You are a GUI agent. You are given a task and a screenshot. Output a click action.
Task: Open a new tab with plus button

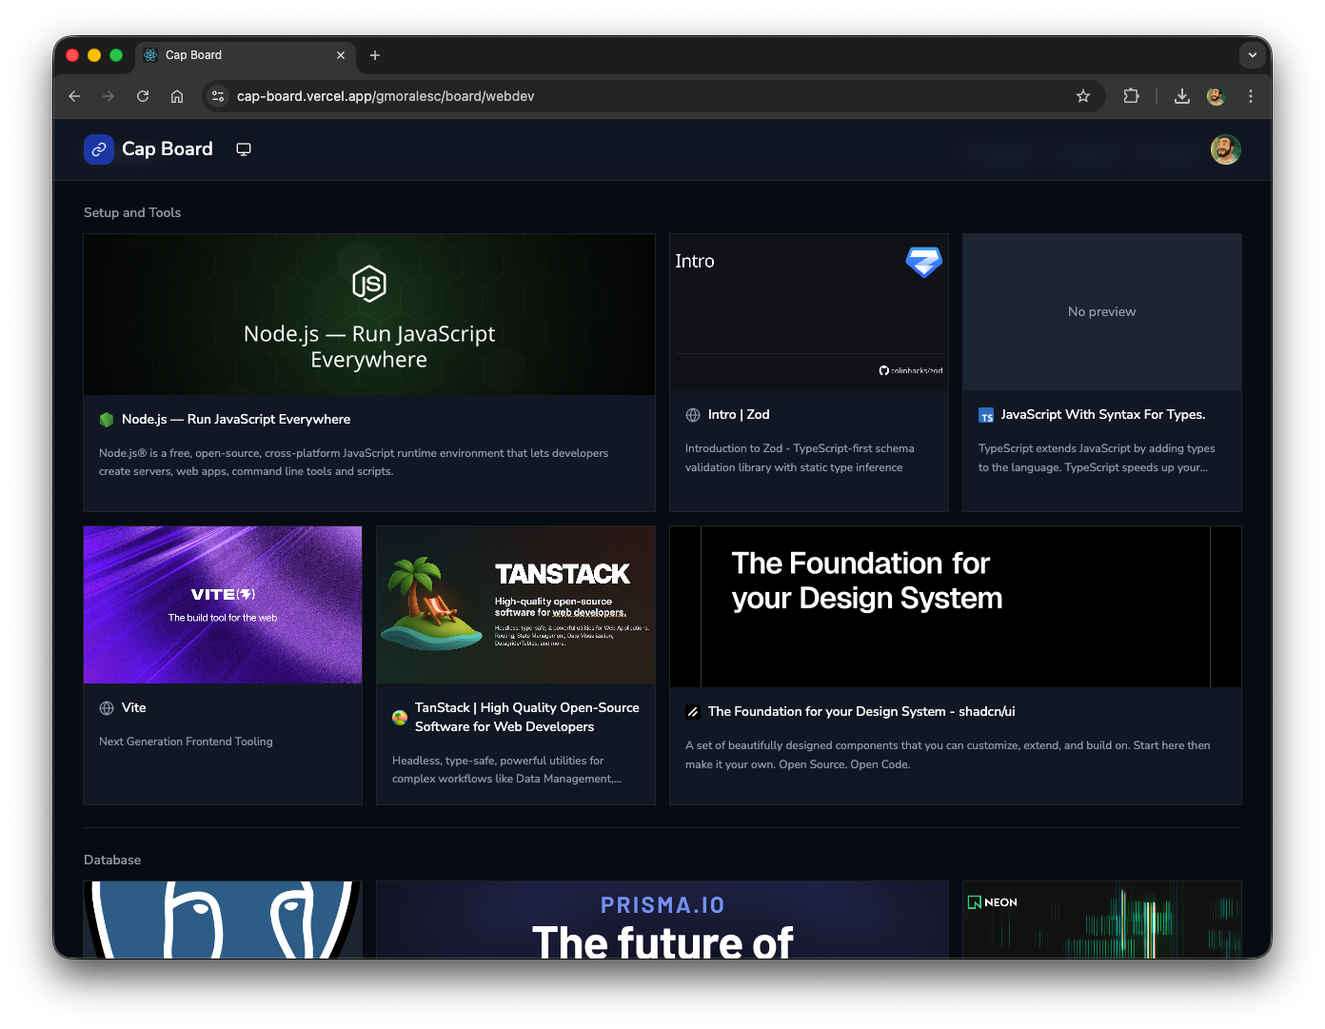375,55
